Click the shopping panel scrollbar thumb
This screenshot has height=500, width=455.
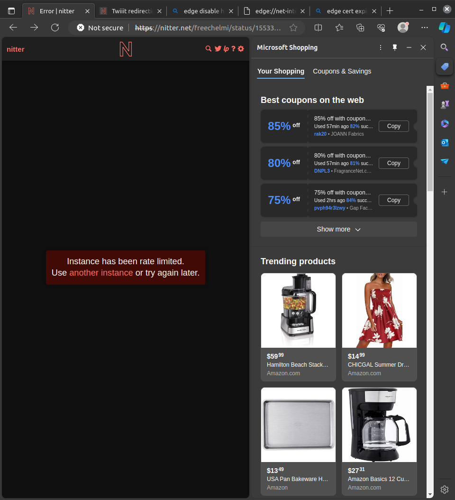coord(430,142)
